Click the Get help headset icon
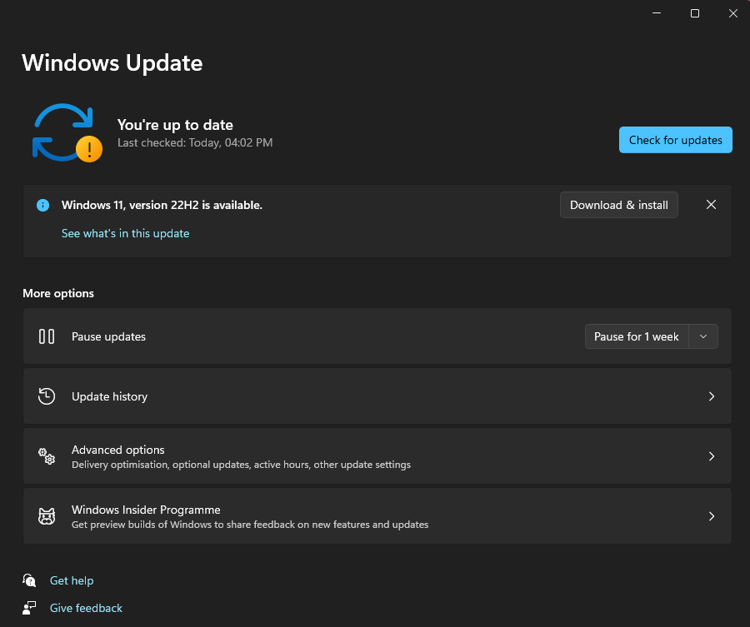 (29, 580)
